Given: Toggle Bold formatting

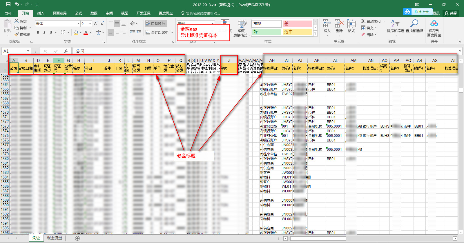Looking at the screenshot, I should [38, 32].
